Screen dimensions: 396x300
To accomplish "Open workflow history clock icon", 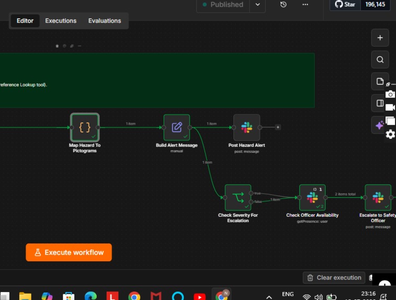I will coord(284,5).
